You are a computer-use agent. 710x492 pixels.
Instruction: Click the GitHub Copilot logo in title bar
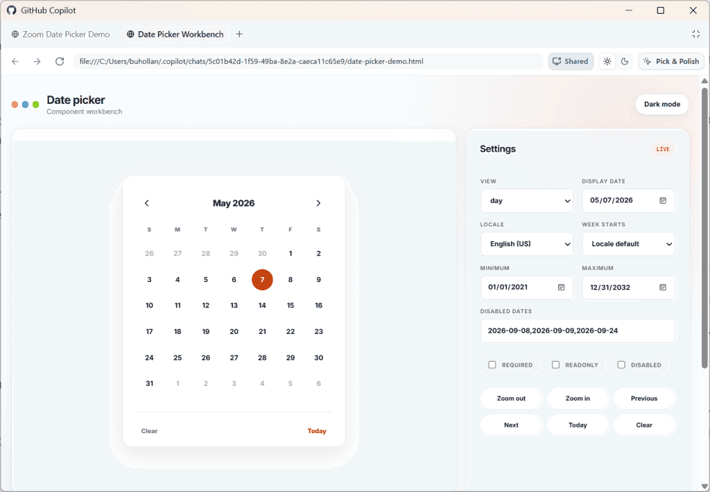pos(11,10)
